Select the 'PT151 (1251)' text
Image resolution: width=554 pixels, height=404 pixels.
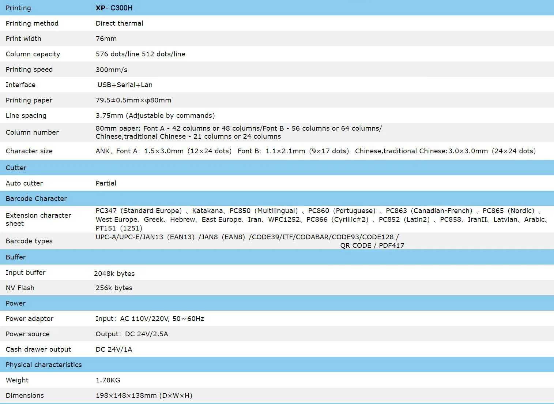(x=119, y=228)
